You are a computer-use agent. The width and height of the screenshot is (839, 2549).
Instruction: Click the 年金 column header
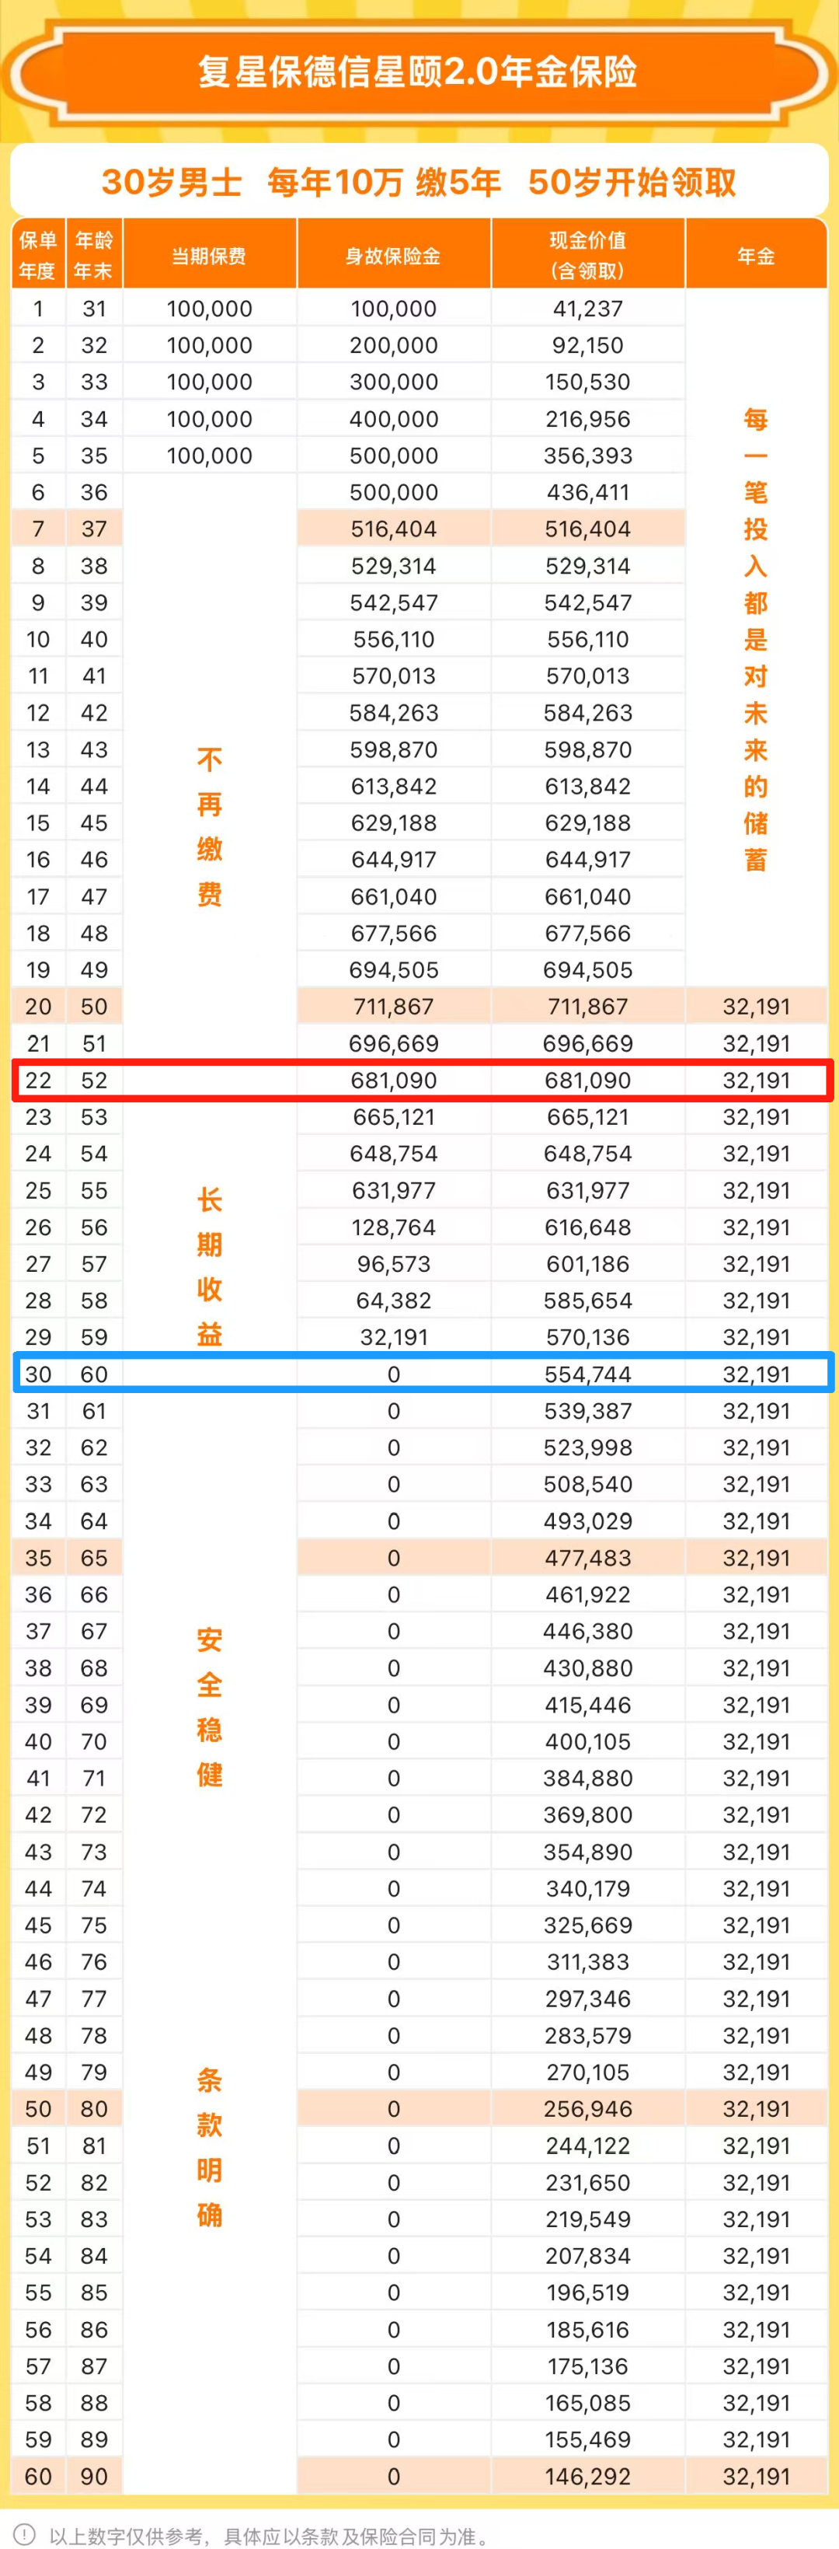coord(756,257)
